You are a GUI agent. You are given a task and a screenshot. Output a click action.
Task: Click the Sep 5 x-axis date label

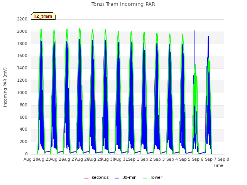(185, 159)
